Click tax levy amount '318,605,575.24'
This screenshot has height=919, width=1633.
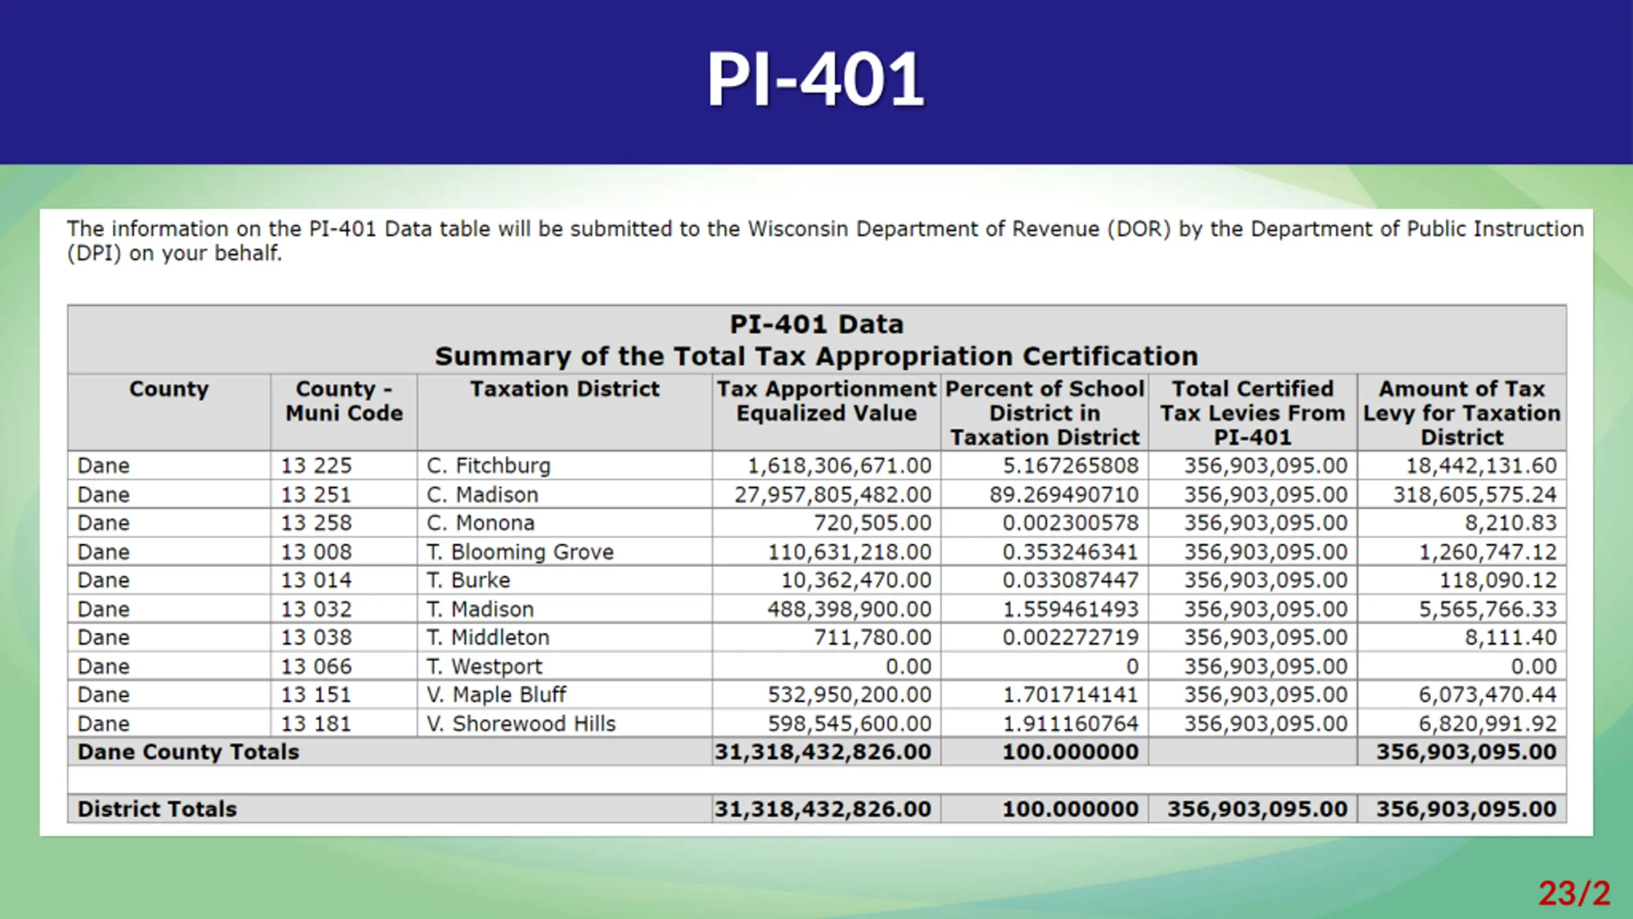point(1475,494)
